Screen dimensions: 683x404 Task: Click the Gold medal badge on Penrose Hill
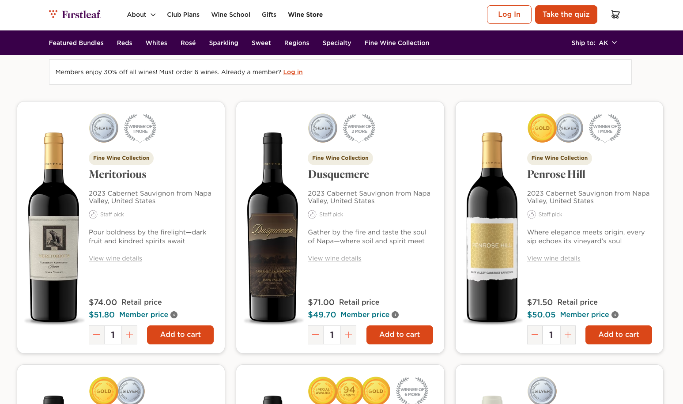coord(542,128)
